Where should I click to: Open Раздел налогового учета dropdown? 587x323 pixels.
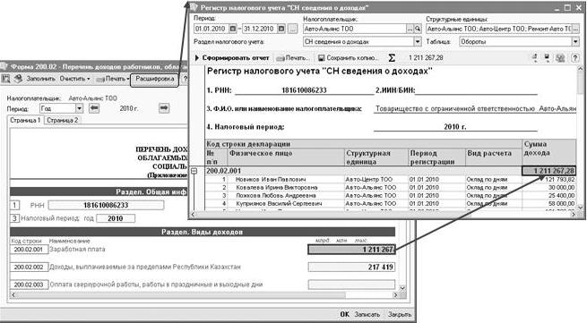pyautogui.click(x=418, y=42)
